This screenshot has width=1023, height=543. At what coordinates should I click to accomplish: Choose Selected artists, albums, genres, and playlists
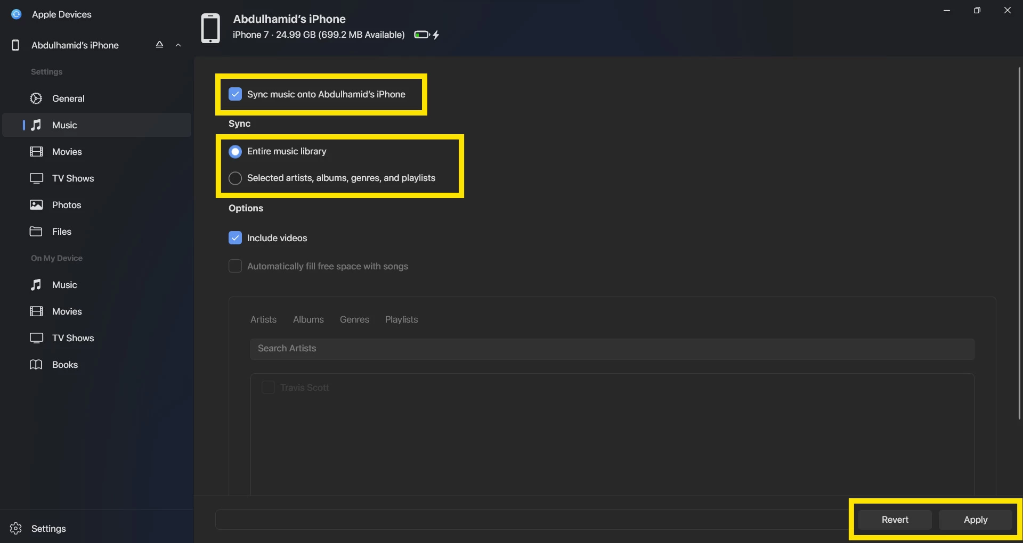[235, 178]
